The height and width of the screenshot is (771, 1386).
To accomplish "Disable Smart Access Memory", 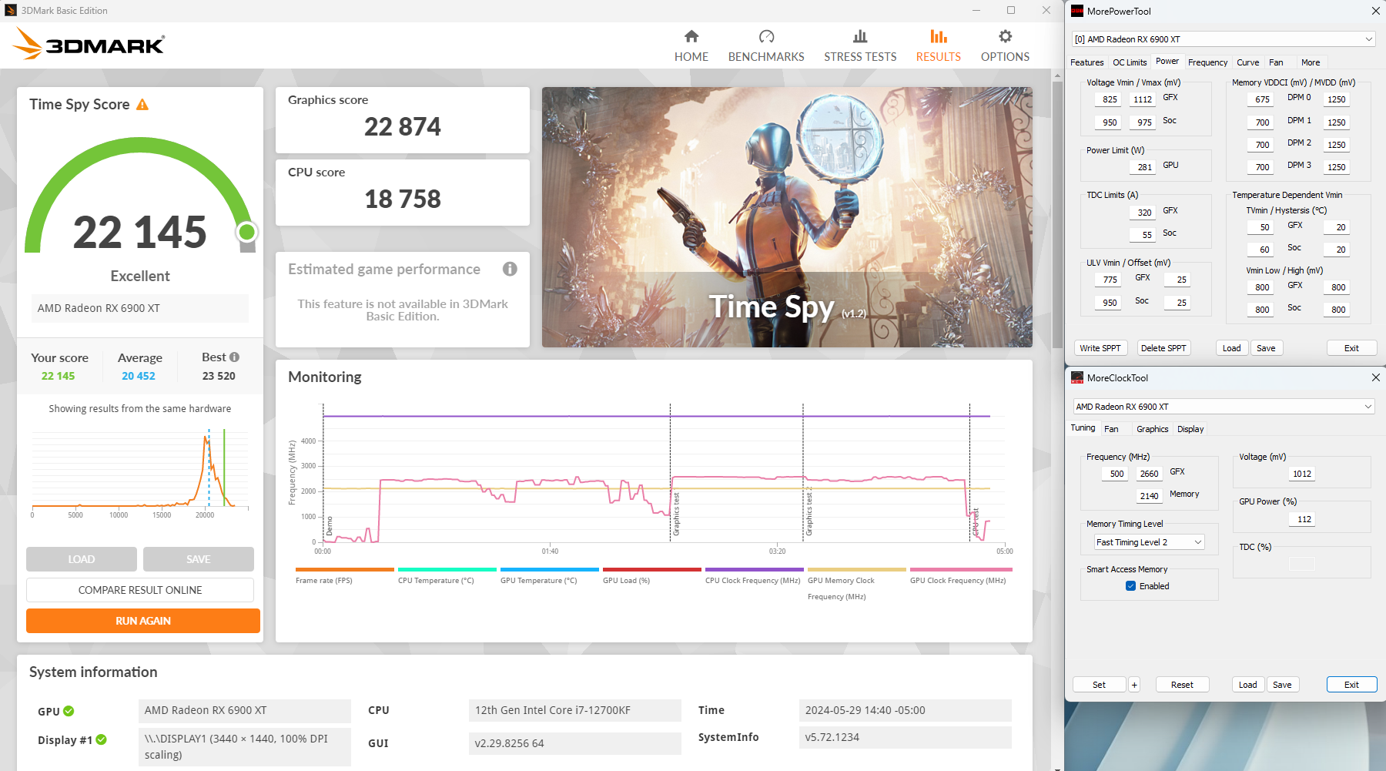I will (x=1129, y=585).
